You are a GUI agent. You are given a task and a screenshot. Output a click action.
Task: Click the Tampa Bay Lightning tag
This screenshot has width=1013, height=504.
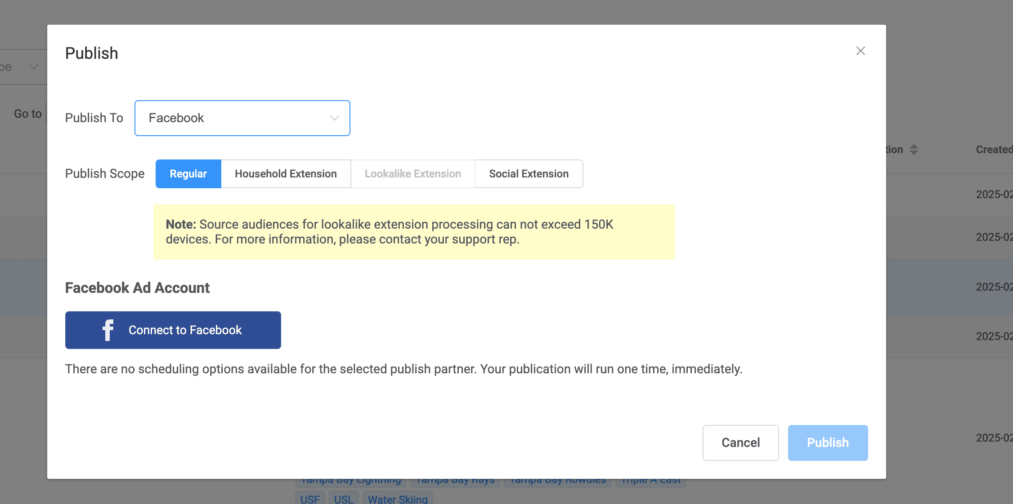(351, 482)
